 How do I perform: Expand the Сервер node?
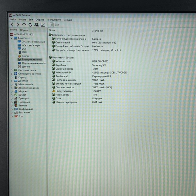tap(12, 77)
